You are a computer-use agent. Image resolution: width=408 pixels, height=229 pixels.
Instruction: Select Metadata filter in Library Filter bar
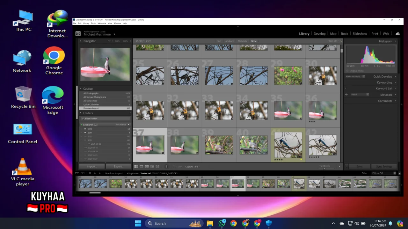(242, 41)
